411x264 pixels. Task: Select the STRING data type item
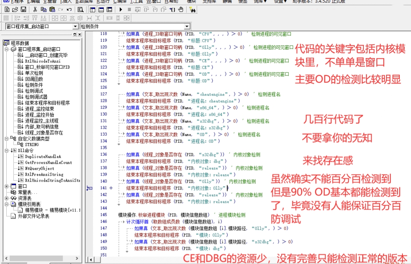coord(32,145)
